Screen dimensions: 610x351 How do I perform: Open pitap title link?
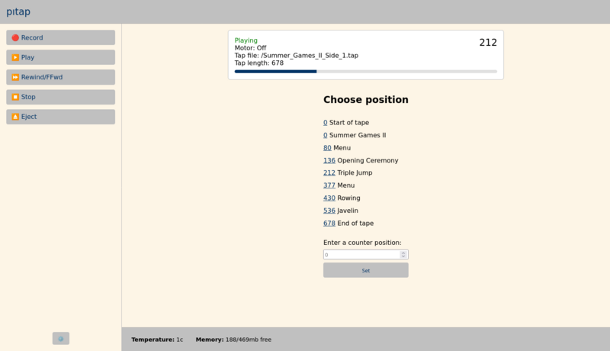click(18, 11)
